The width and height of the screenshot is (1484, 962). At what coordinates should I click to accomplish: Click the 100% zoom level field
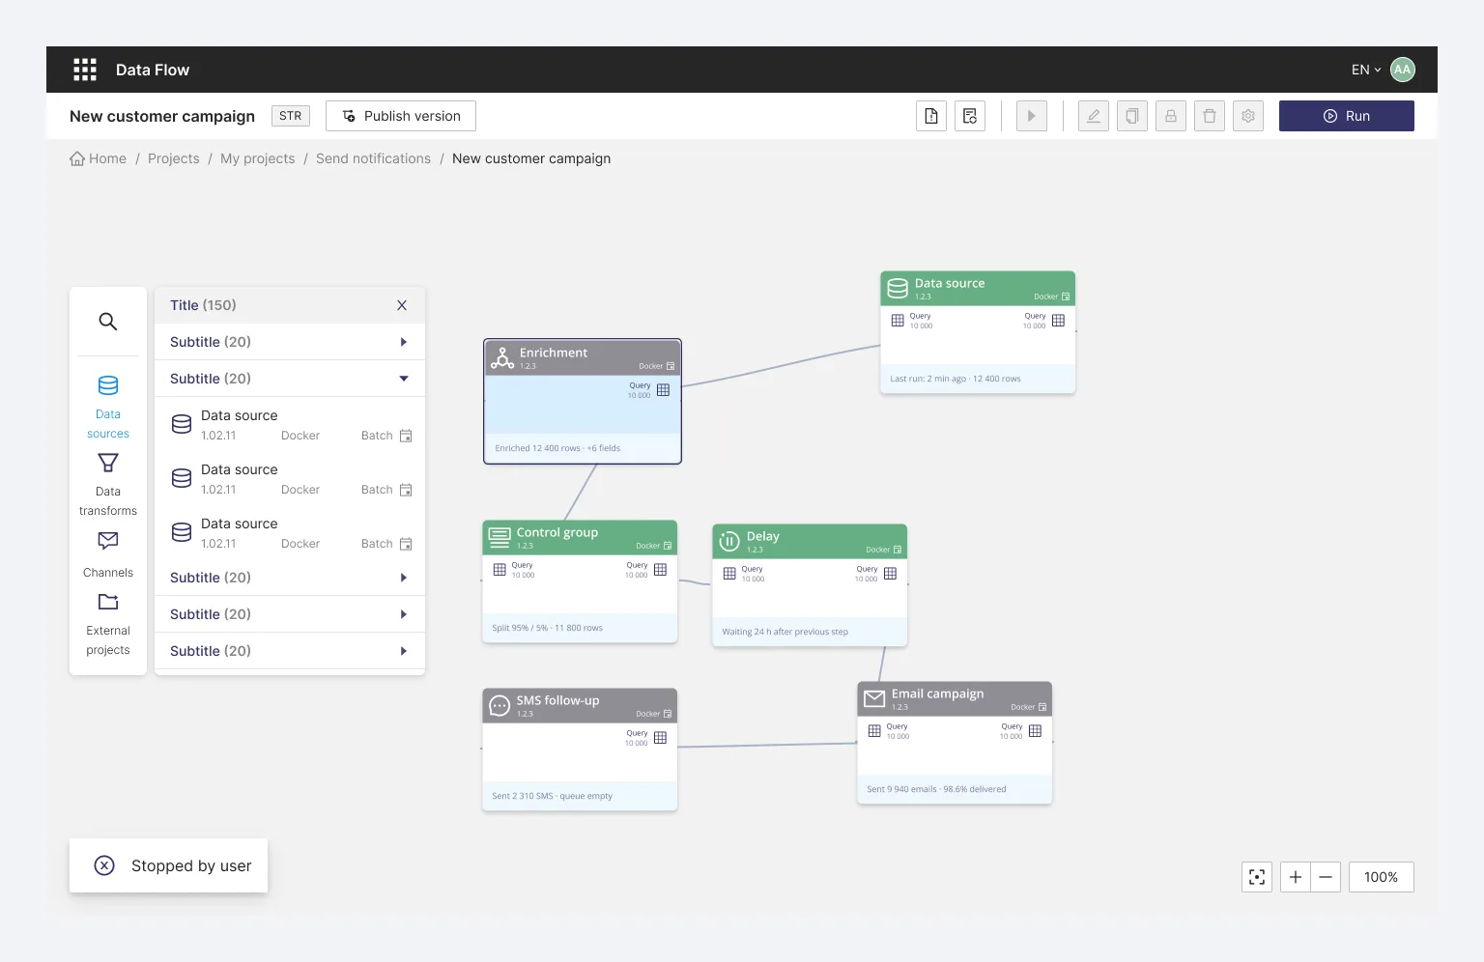1382,877
